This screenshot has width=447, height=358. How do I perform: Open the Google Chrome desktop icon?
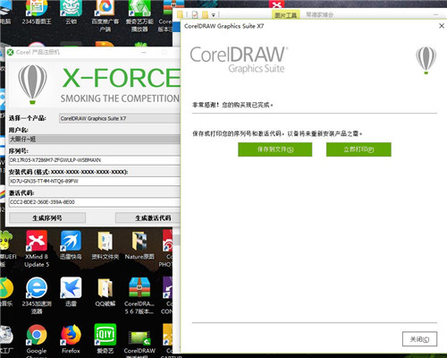tap(37, 340)
